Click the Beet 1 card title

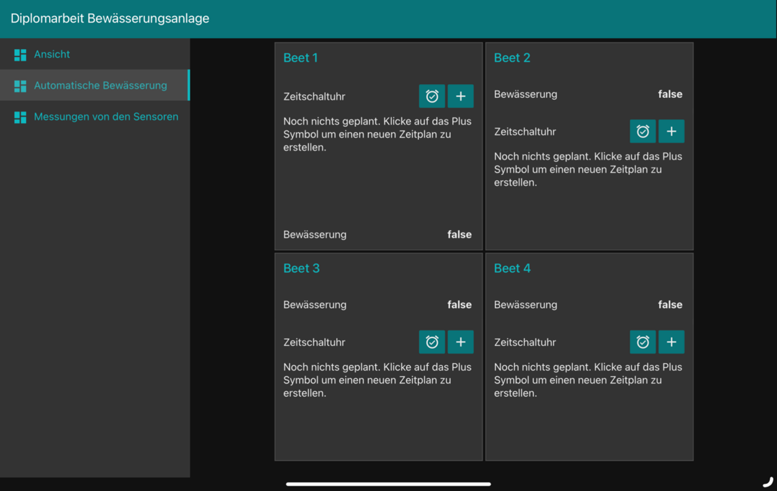(x=300, y=58)
